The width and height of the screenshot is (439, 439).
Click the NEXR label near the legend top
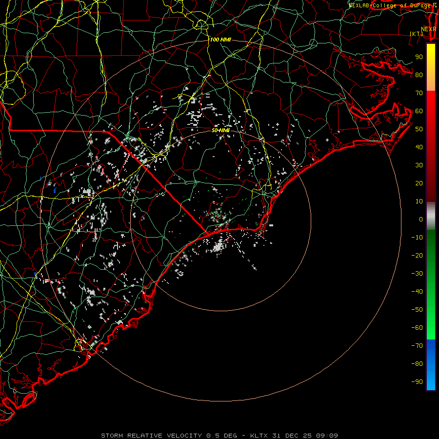coord(428,29)
